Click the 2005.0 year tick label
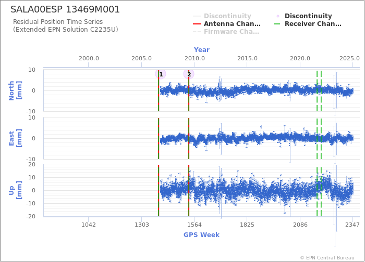Screen dimensions: 365x262 [141, 58]
